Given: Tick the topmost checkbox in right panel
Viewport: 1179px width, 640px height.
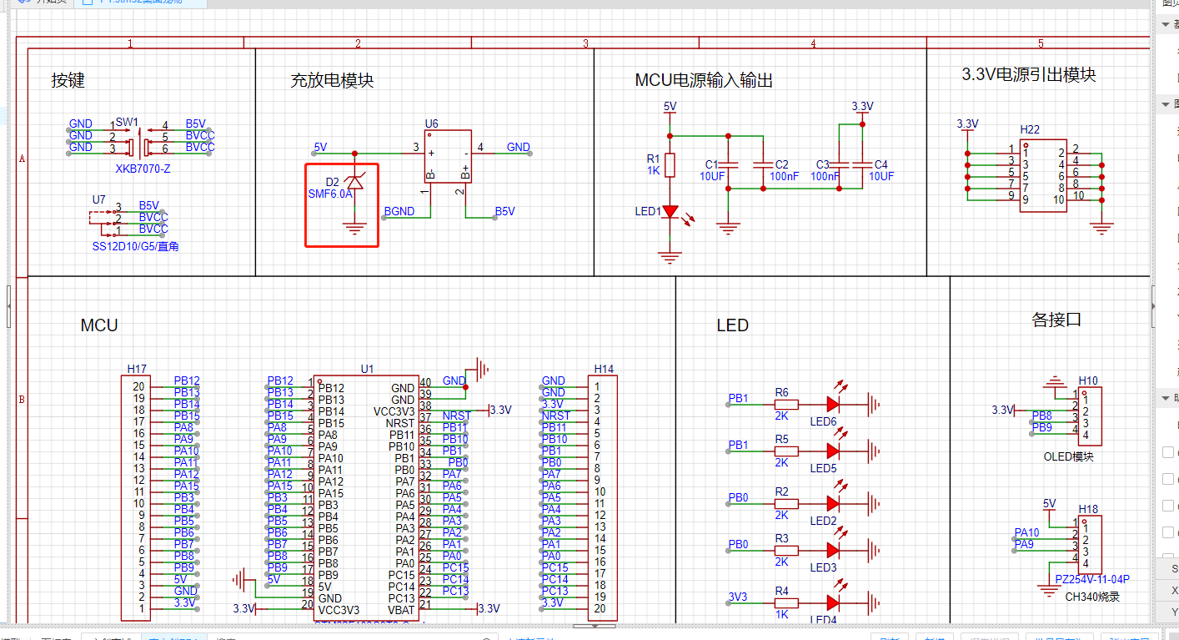Looking at the screenshot, I should coord(1168,452).
